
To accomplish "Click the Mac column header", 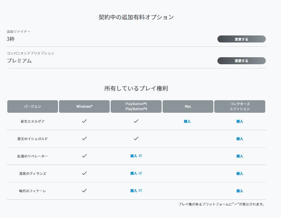I will [188, 106].
